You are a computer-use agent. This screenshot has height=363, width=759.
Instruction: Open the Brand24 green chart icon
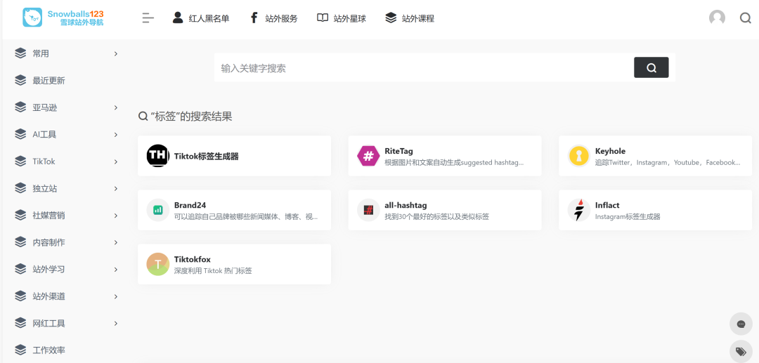pyautogui.click(x=158, y=210)
